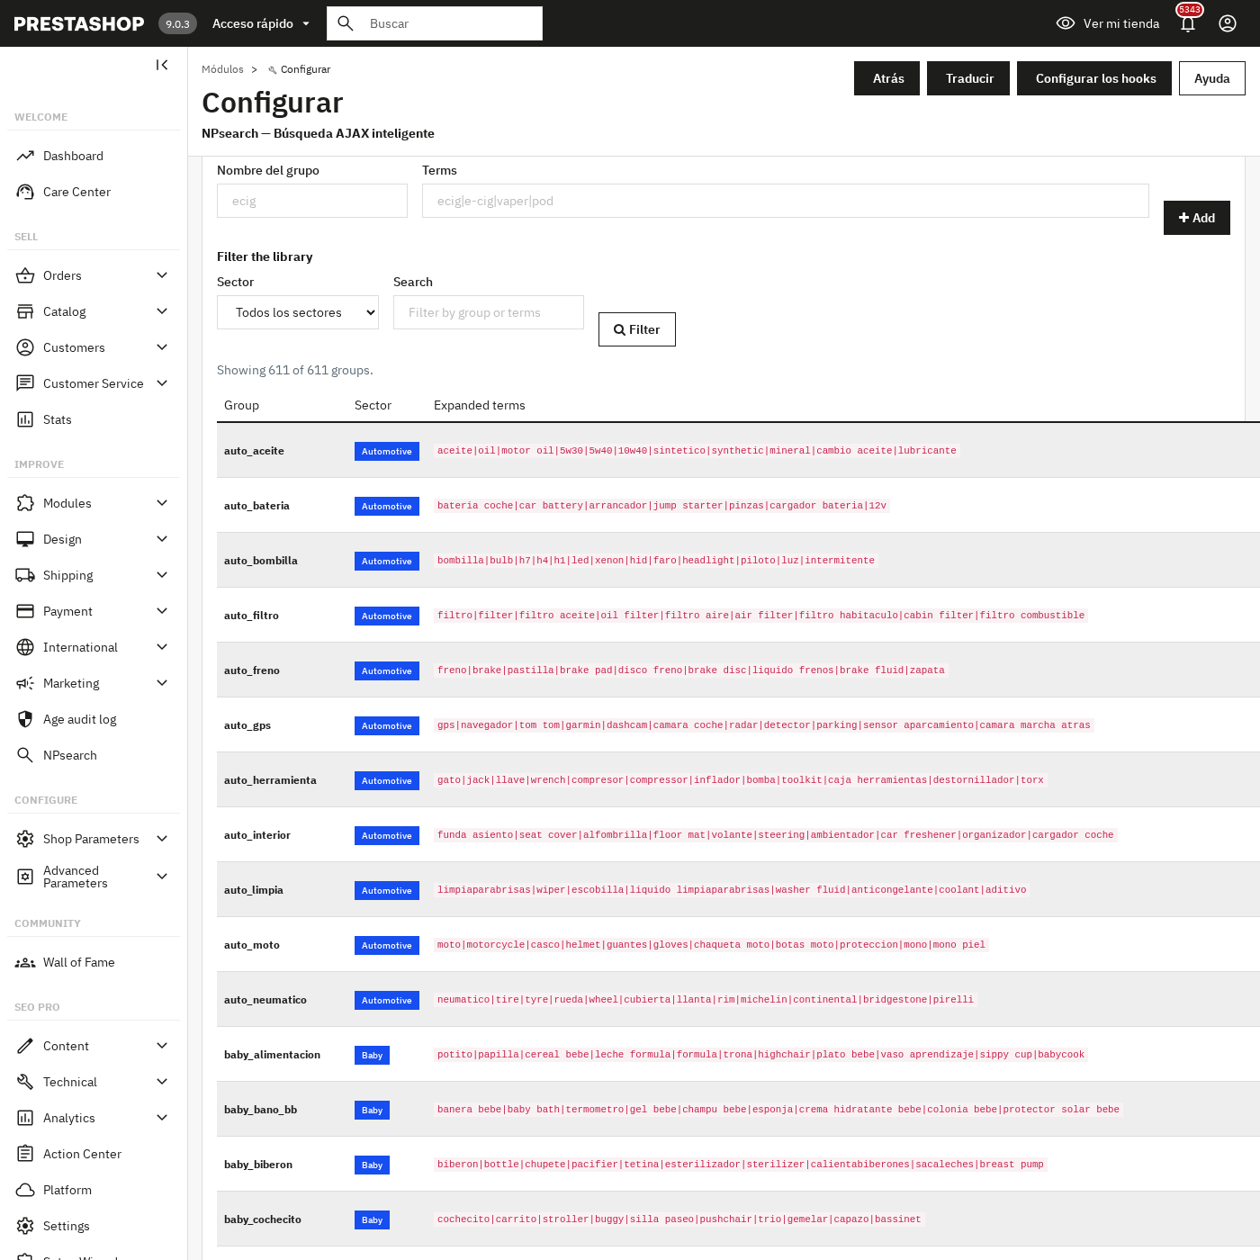Click the Analytics chart icon
Viewport: 1260px width, 1260px height.
25,1118
